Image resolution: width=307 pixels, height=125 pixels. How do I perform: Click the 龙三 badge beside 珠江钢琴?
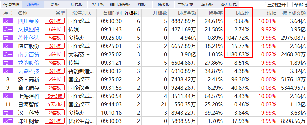(8, 121)
